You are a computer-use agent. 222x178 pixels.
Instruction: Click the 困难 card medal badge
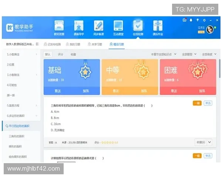[198, 70]
